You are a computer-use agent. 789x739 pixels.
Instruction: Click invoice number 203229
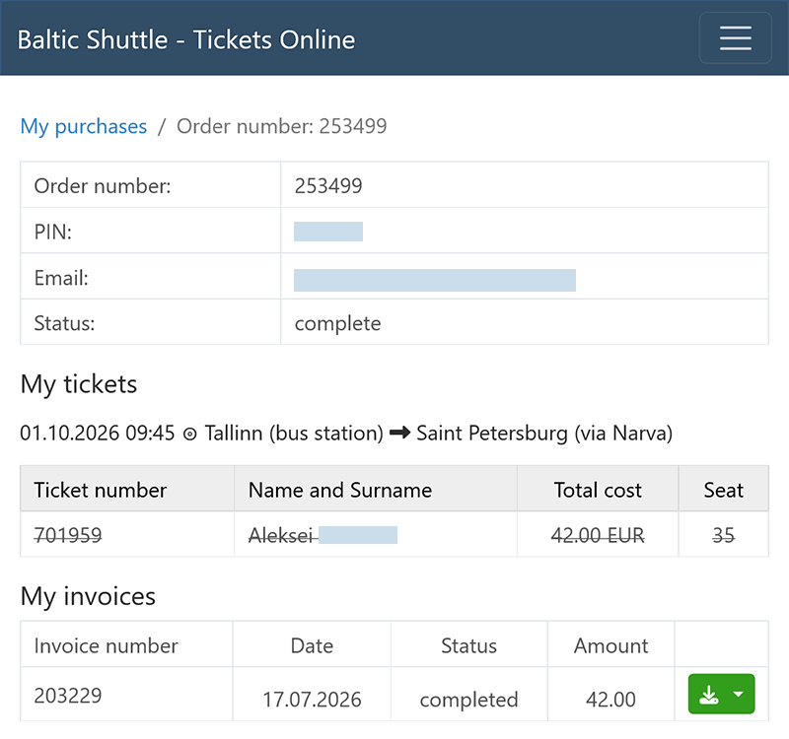coord(68,696)
